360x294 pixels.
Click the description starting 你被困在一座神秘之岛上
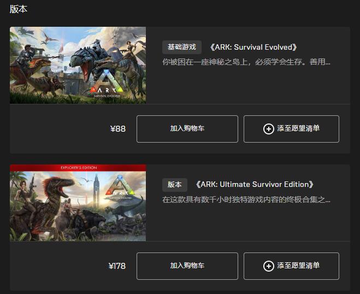pyautogui.click(x=246, y=62)
